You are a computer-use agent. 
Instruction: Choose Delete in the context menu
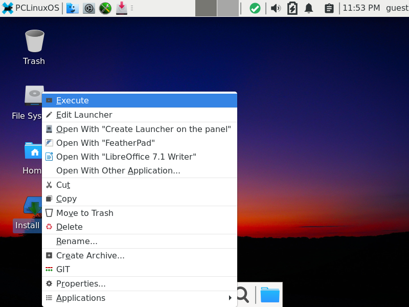click(x=140, y=227)
